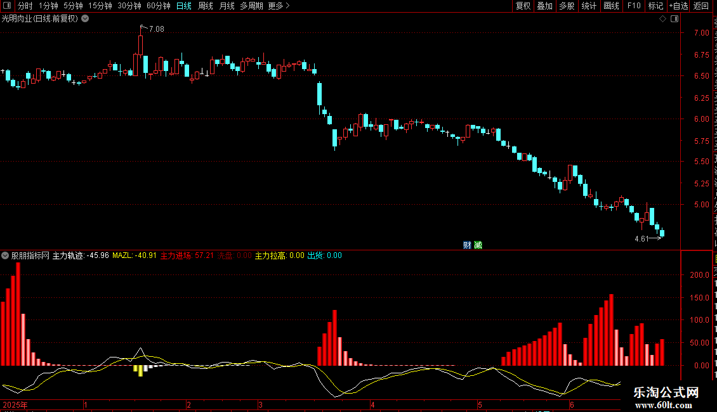Open the 复权 adjustment menu

point(523,6)
